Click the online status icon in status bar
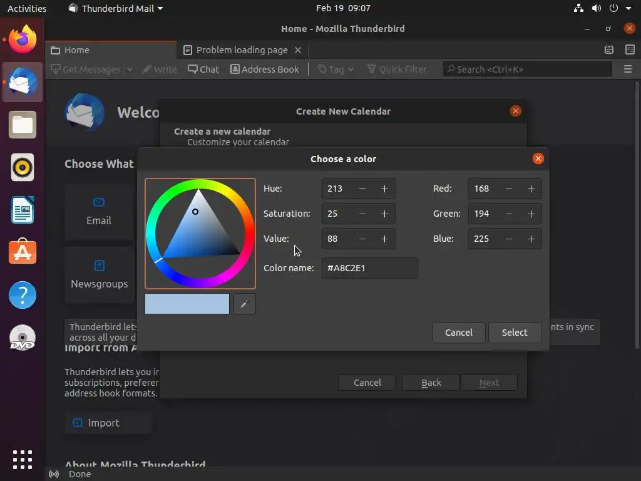641x481 pixels. pyautogui.click(x=54, y=474)
